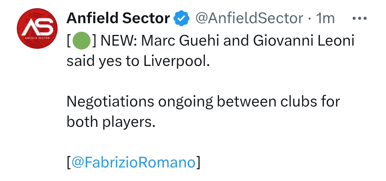This screenshot has height=181, width=386.
Task: Click the word Negotiations
Action: click(x=110, y=102)
